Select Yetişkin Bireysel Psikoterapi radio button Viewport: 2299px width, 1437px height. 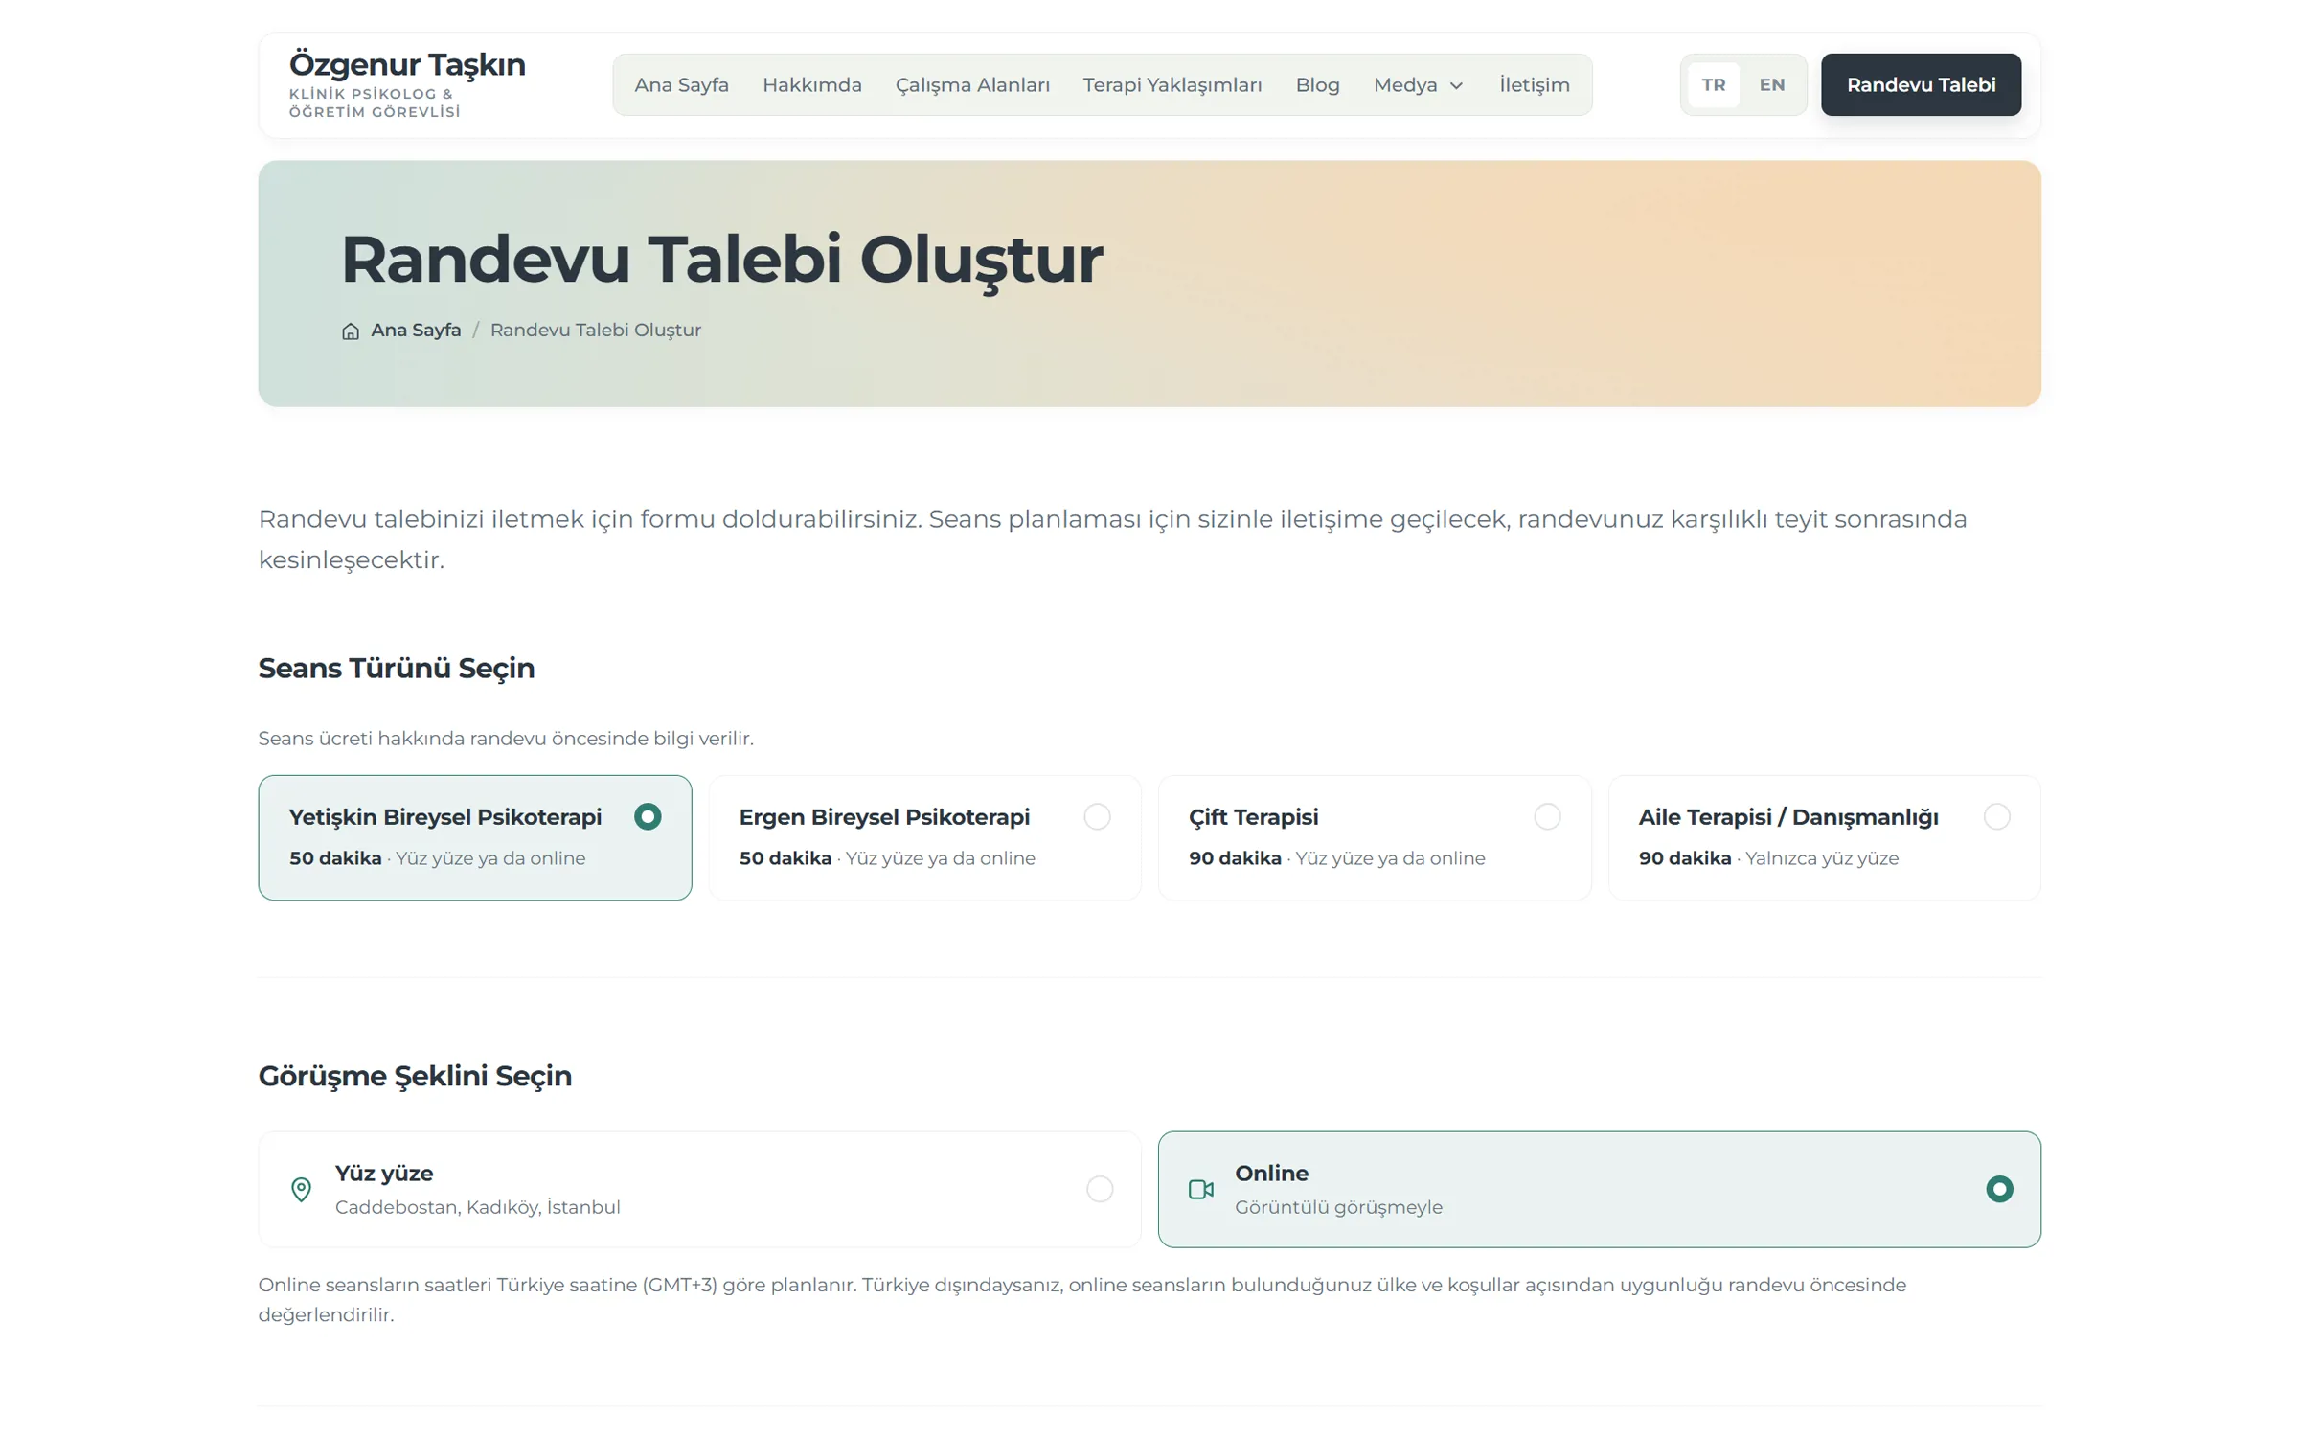click(648, 816)
